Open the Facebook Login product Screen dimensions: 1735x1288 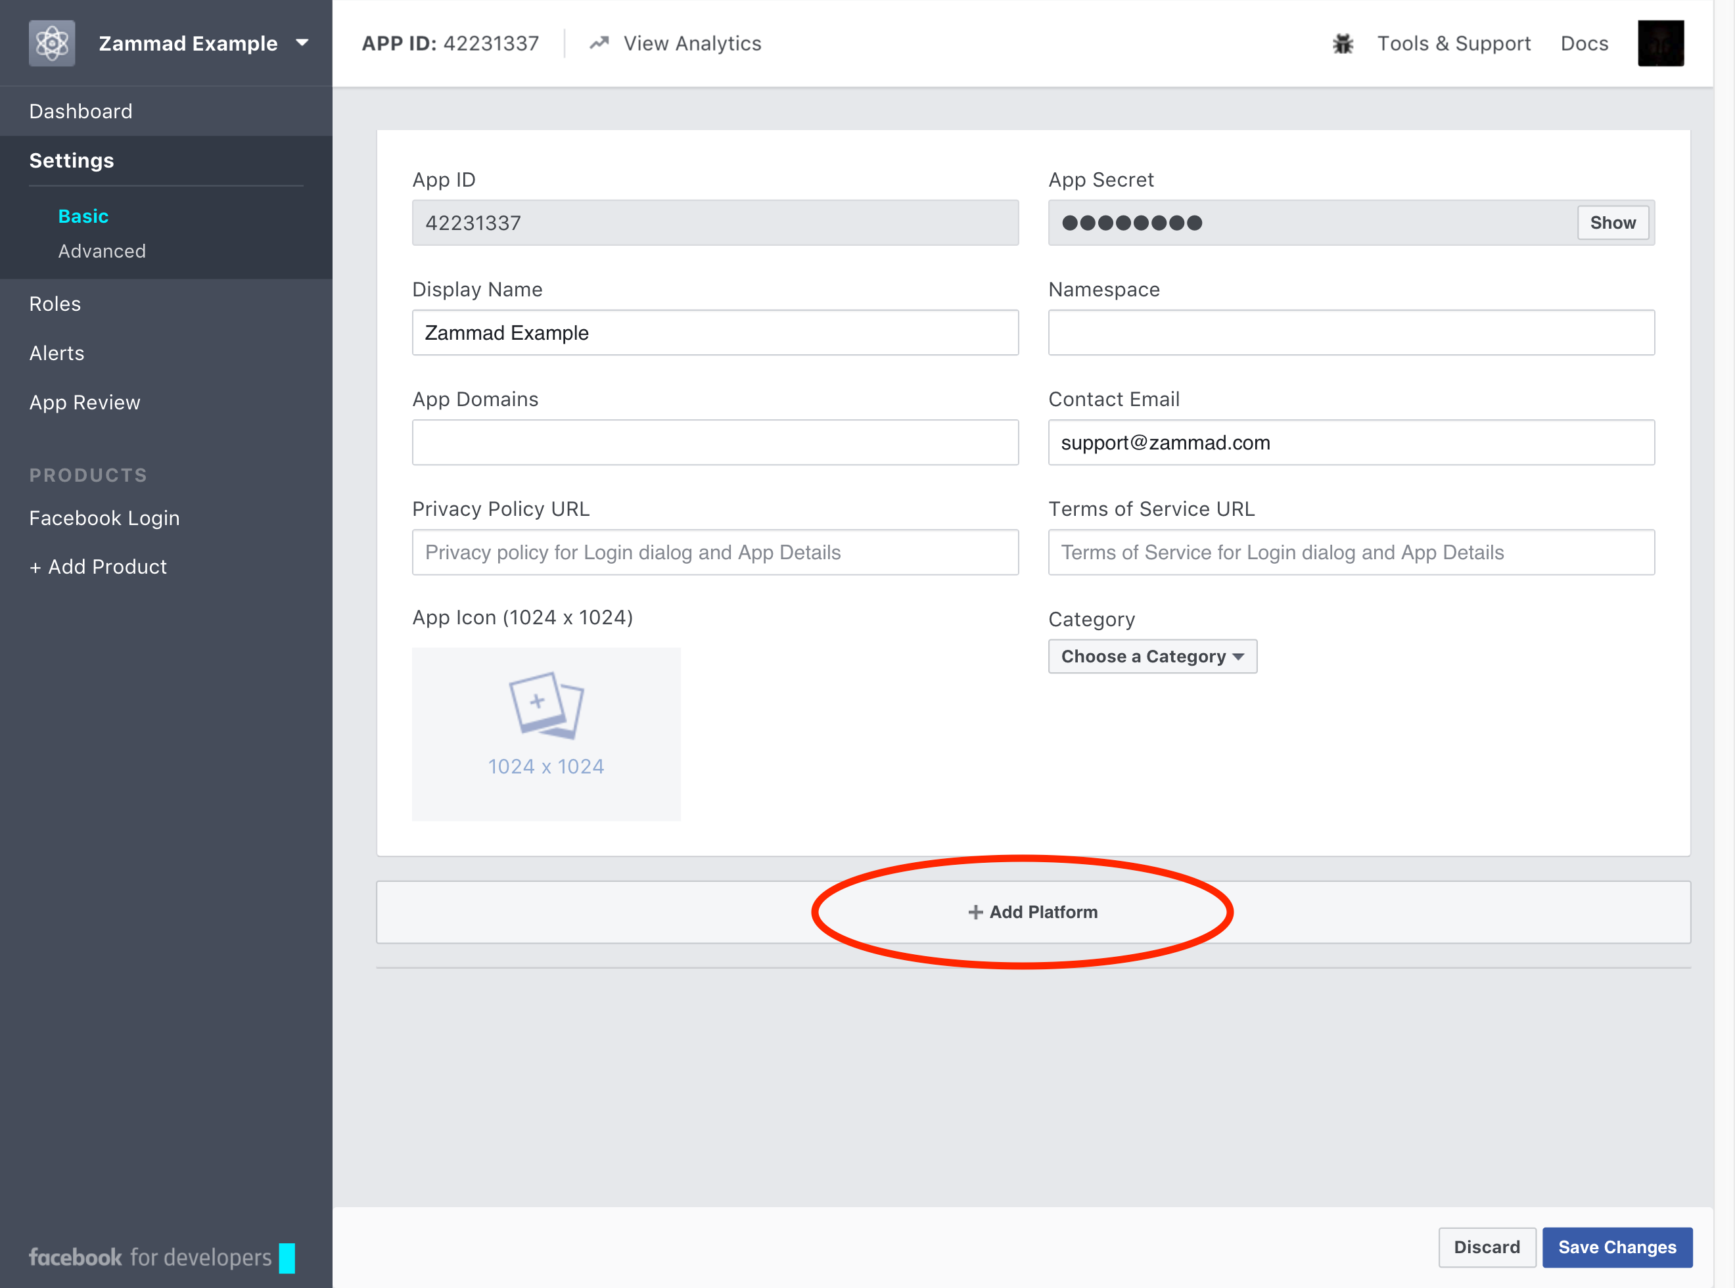pos(104,518)
